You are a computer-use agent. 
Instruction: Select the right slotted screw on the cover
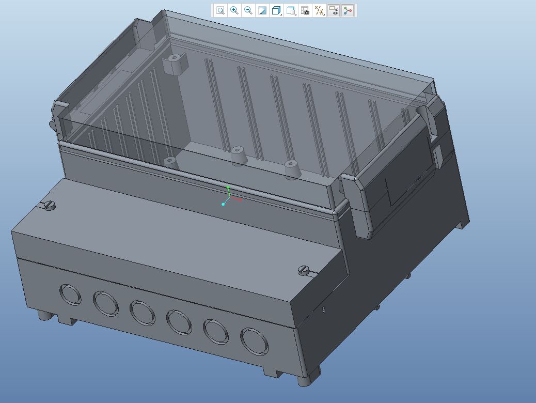point(303,270)
